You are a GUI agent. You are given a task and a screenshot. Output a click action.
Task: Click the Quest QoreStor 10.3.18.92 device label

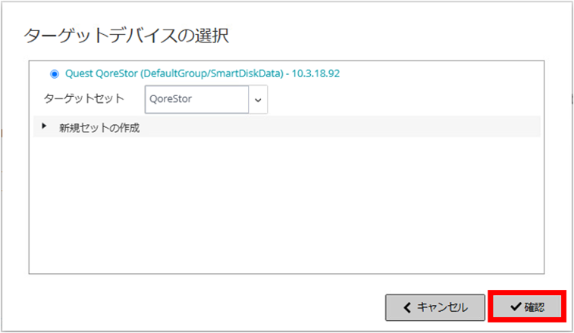[202, 73]
